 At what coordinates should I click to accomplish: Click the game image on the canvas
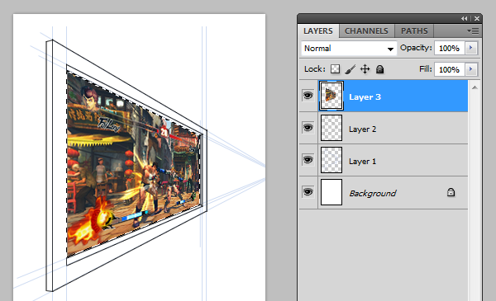click(133, 164)
